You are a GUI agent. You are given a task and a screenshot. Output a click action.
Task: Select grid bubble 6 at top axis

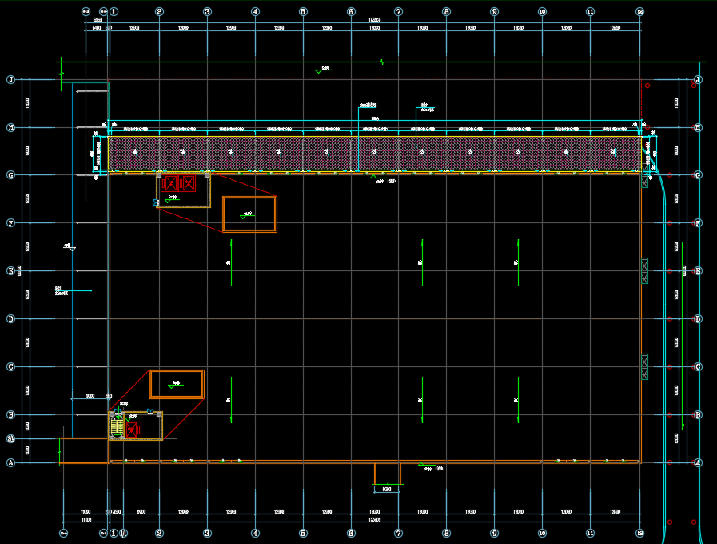click(x=351, y=12)
